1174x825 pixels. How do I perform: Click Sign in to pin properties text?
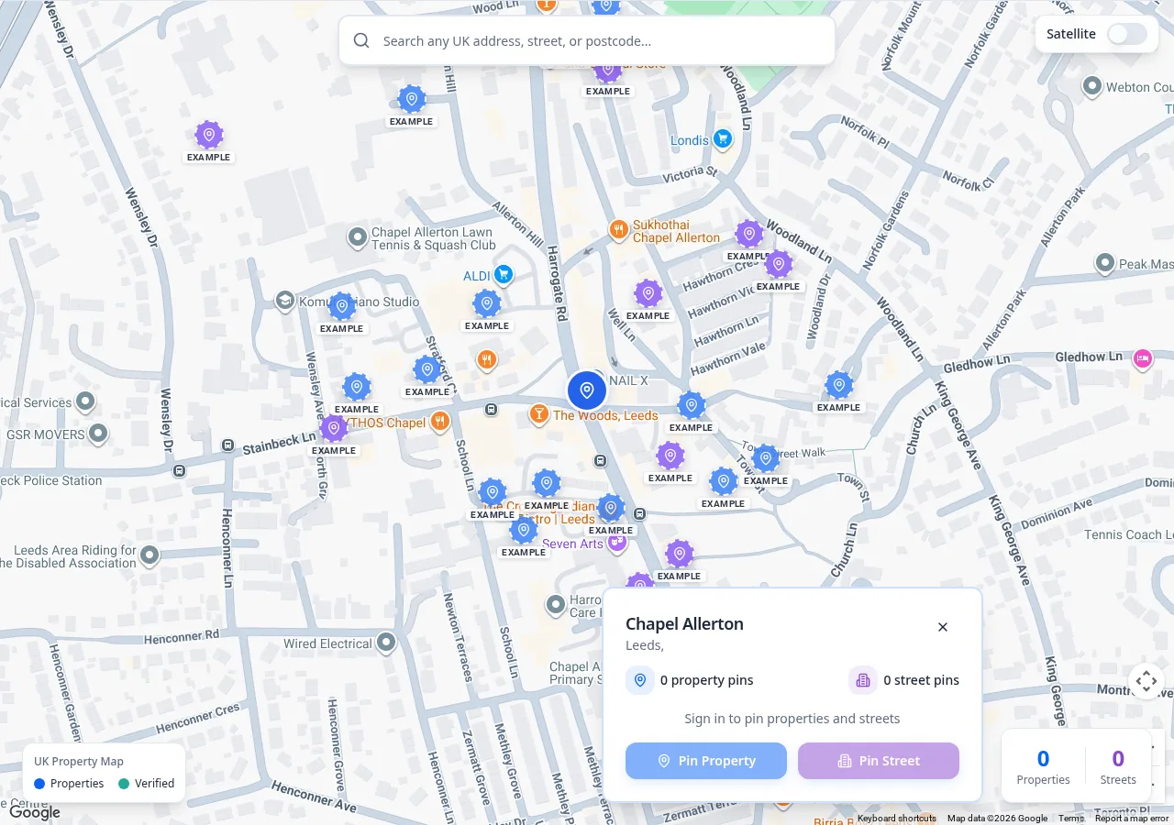[x=792, y=719]
